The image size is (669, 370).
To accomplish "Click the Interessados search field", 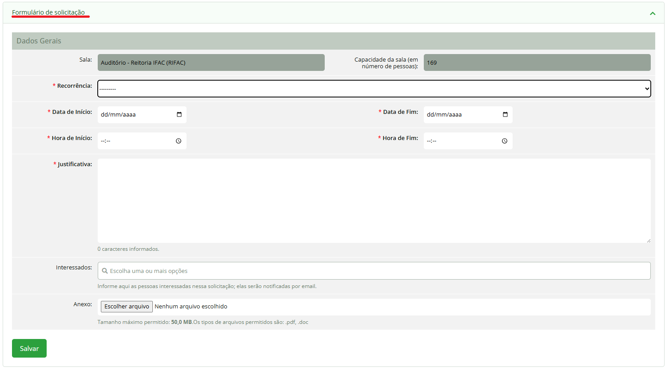I will click(x=374, y=271).
